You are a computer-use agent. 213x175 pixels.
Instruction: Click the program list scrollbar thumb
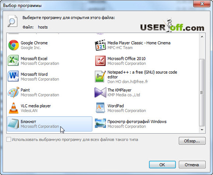(x=202, y=93)
